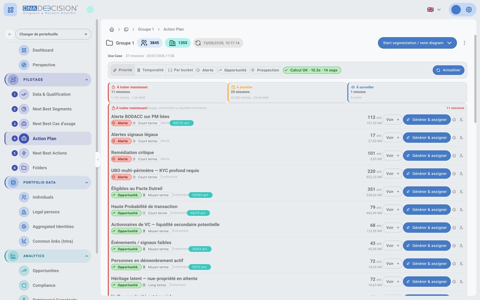Click the 10/351 act. progress badge
This screenshot has height=300, width=480.
[200, 195]
